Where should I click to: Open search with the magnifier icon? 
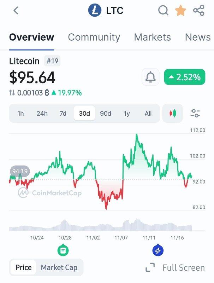[x=163, y=10]
